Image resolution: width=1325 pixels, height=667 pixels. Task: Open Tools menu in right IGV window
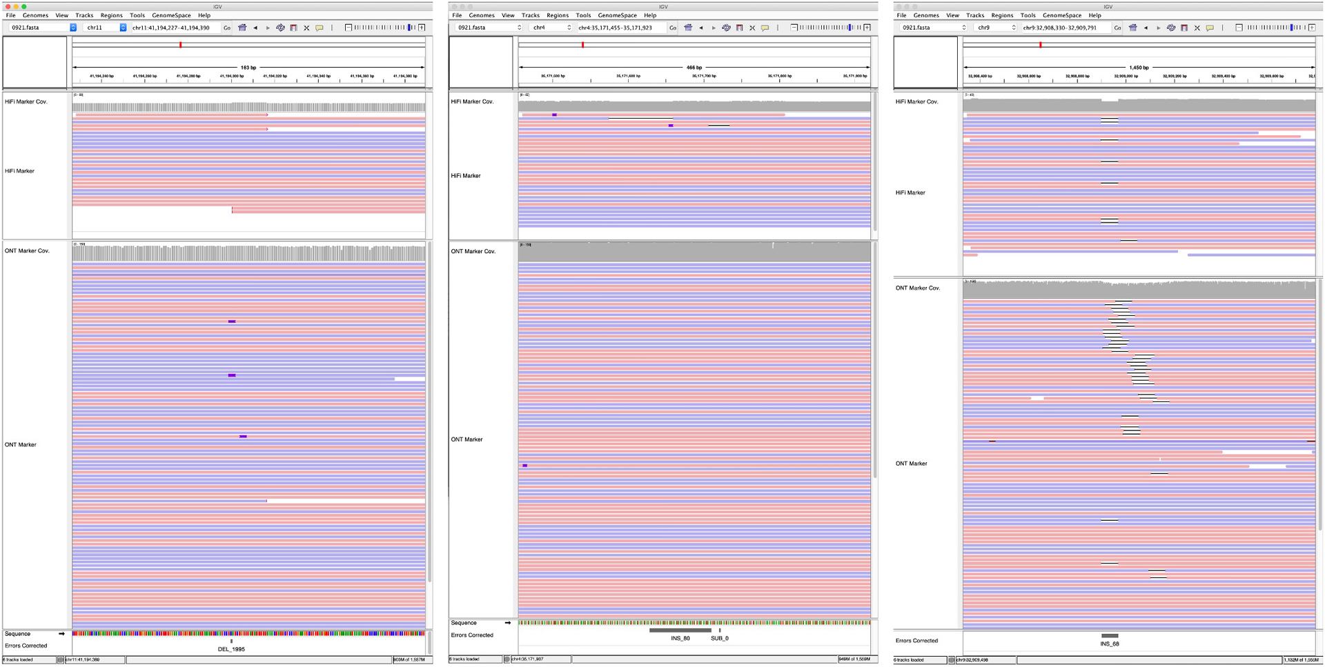coord(1028,15)
